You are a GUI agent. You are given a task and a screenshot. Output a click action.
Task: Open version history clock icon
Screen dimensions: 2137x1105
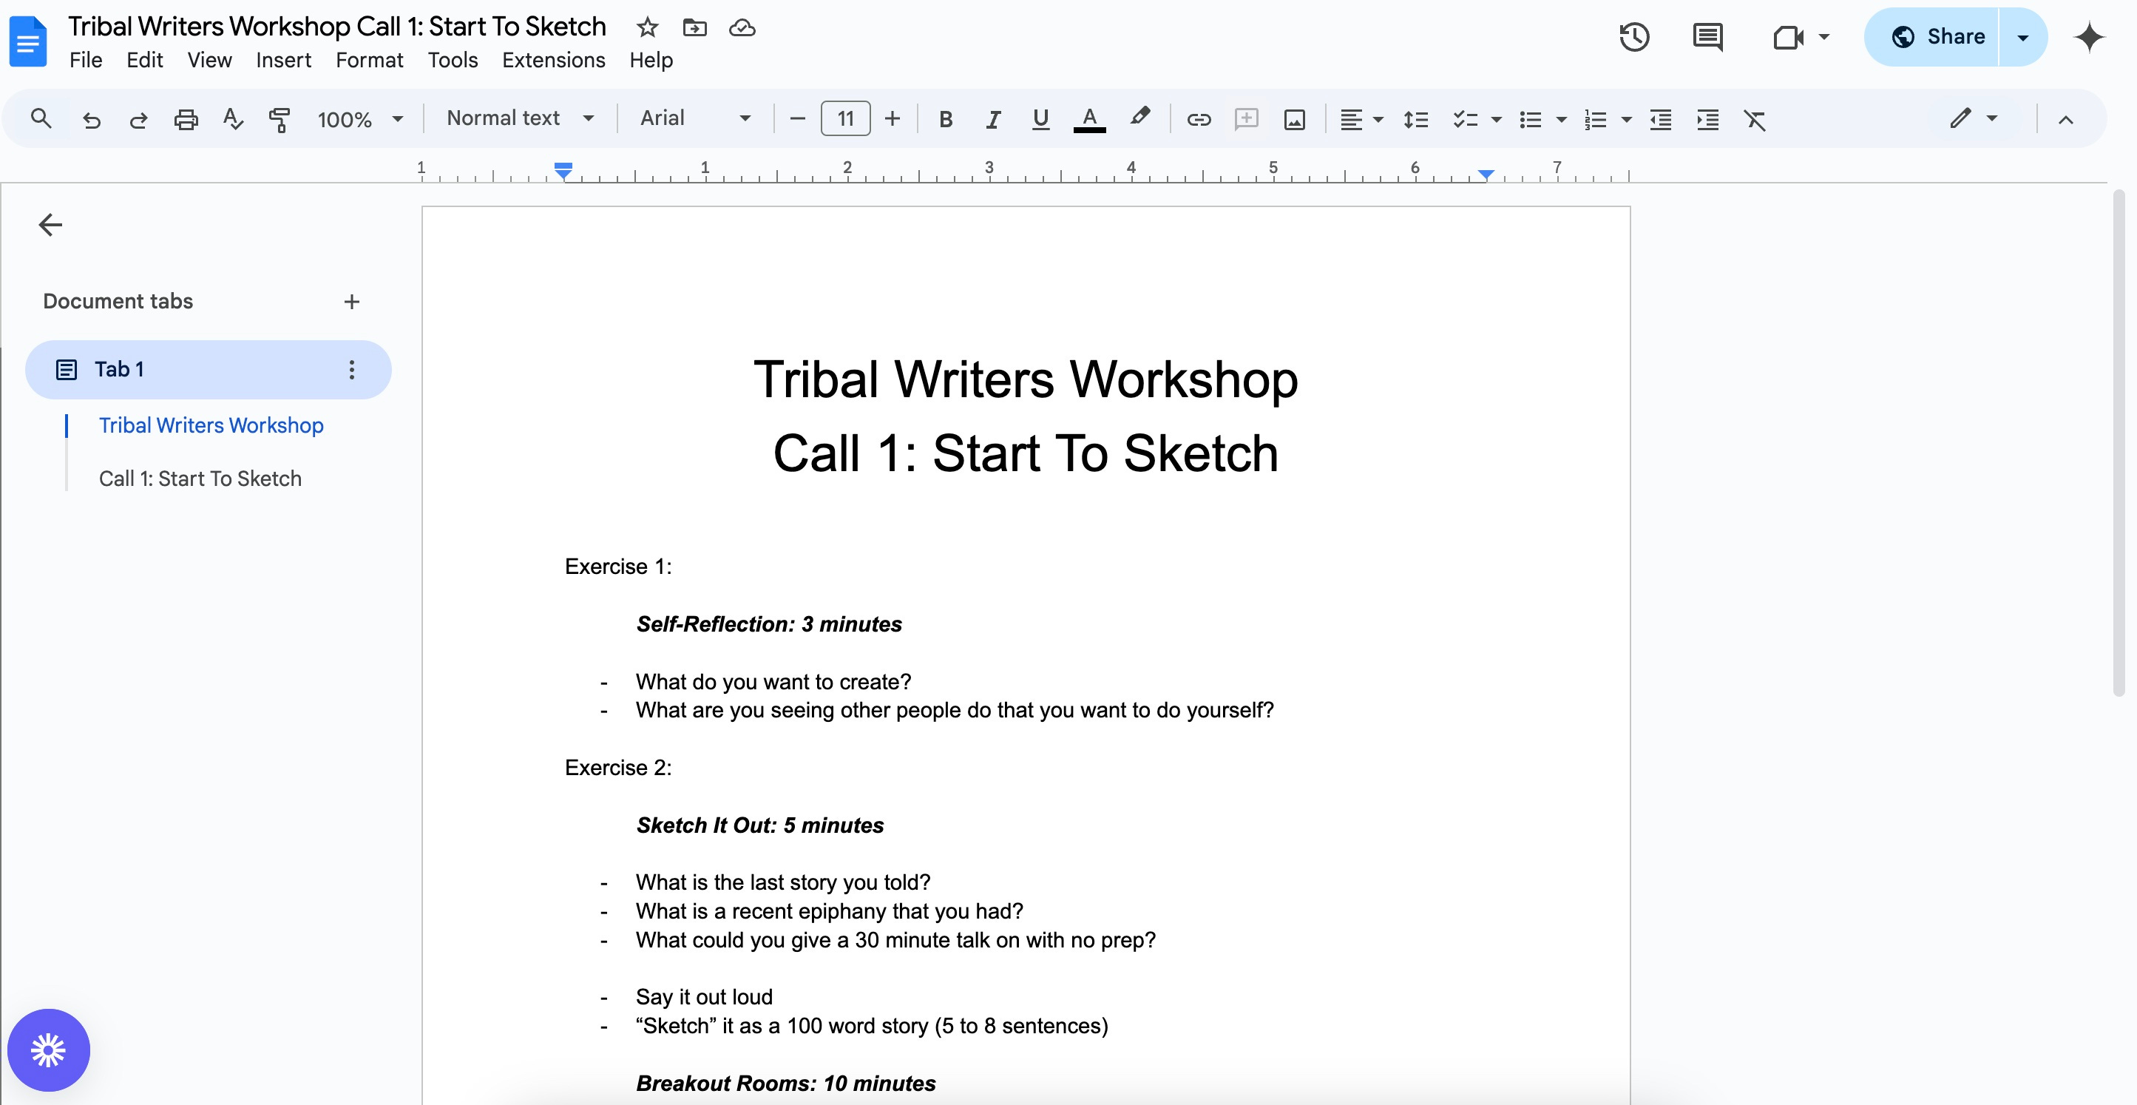point(1634,37)
